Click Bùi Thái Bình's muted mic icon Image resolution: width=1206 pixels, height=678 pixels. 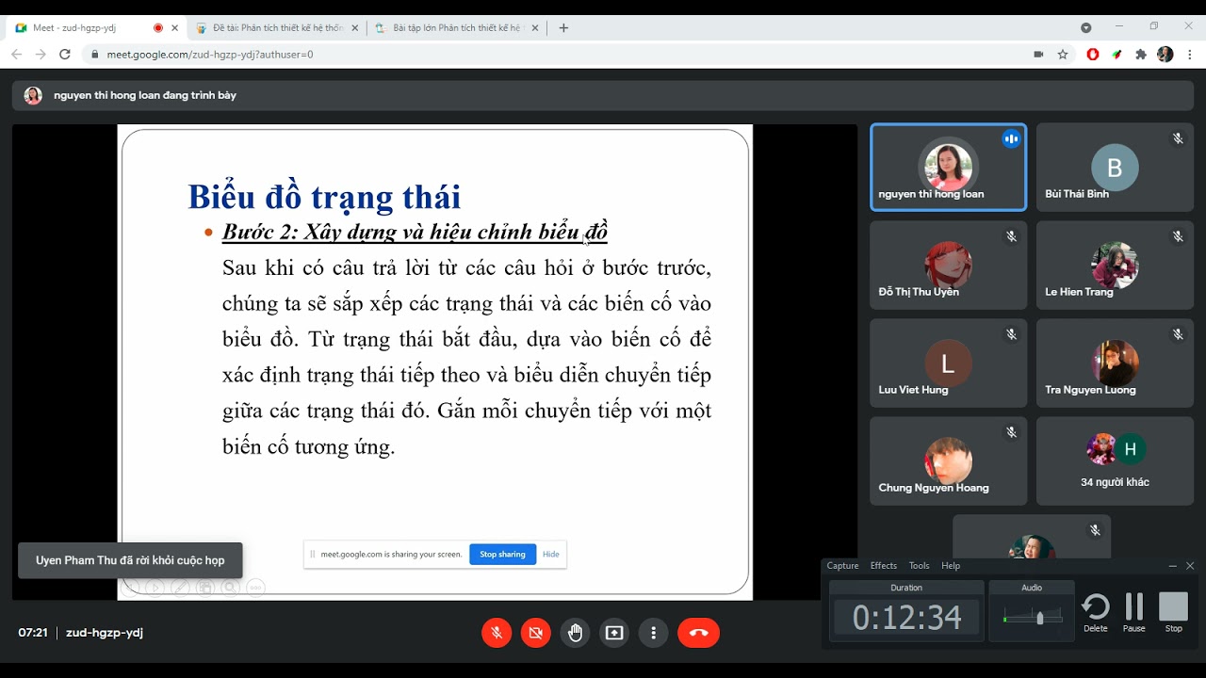point(1178,138)
